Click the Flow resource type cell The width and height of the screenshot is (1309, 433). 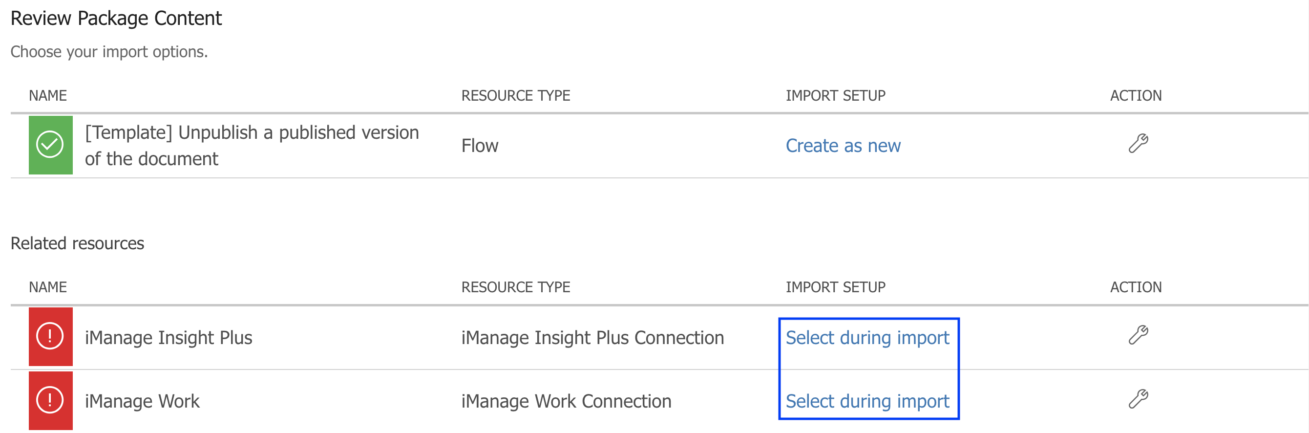click(479, 146)
